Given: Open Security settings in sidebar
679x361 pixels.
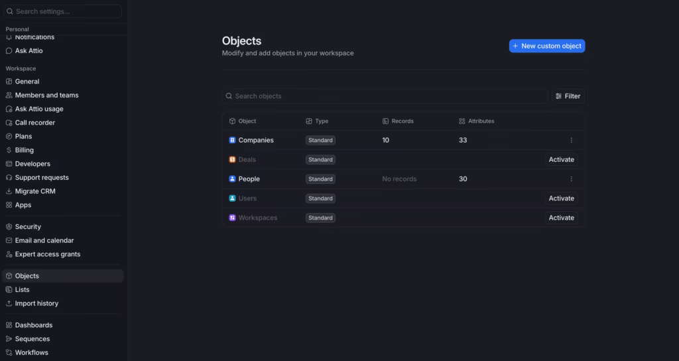Looking at the screenshot, I should click(x=28, y=227).
